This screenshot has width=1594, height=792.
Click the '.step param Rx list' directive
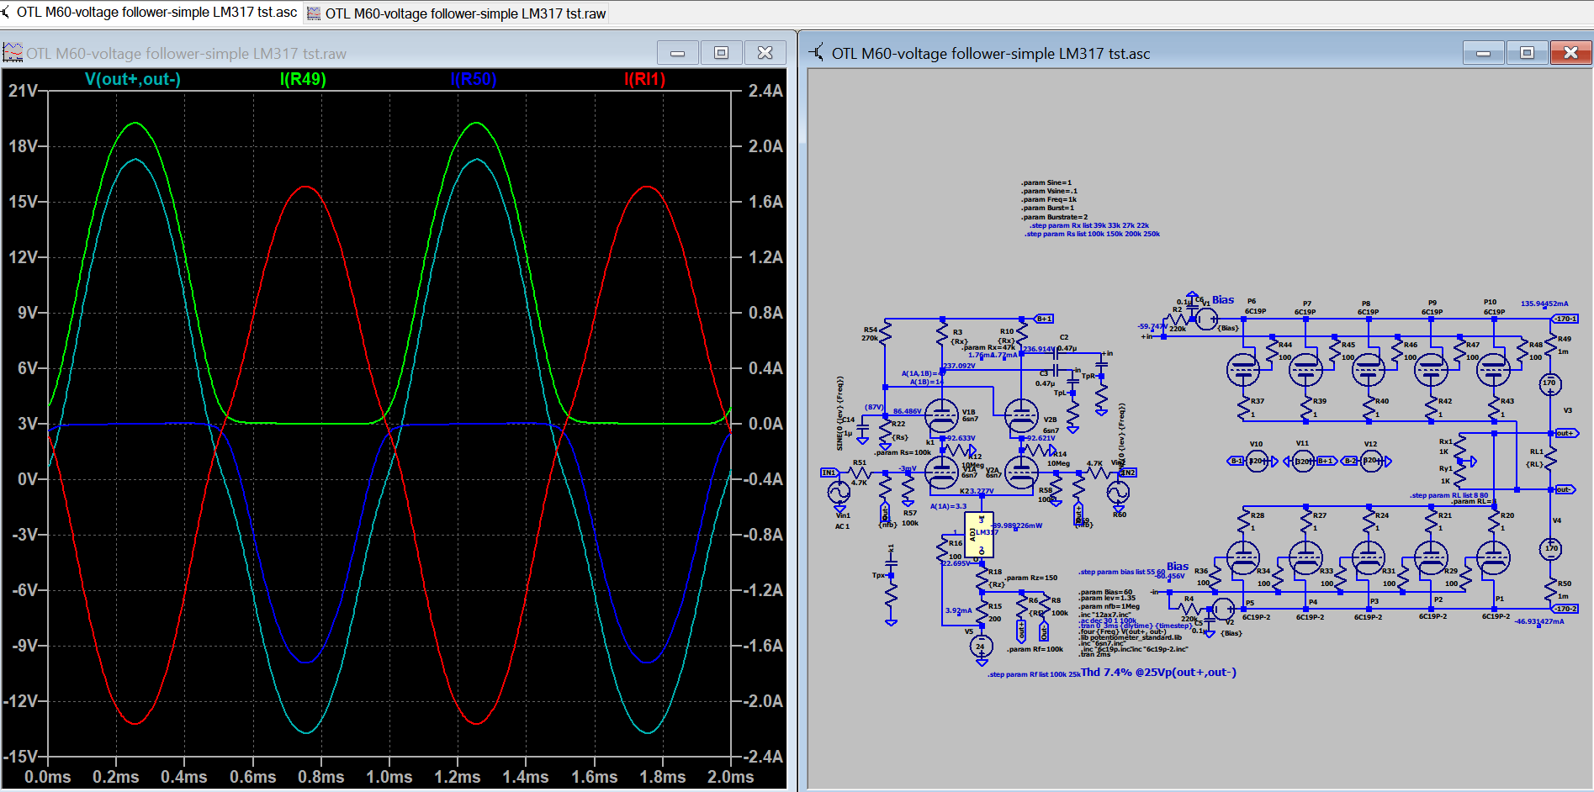(1088, 225)
